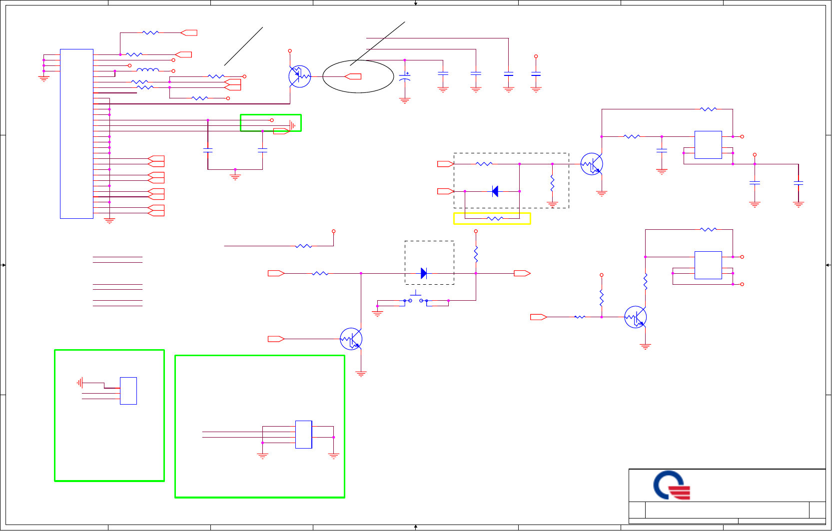The width and height of the screenshot is (832, 531).
Task: Select the small blue block in bottom-left green frame
Action: click(128, 391)
